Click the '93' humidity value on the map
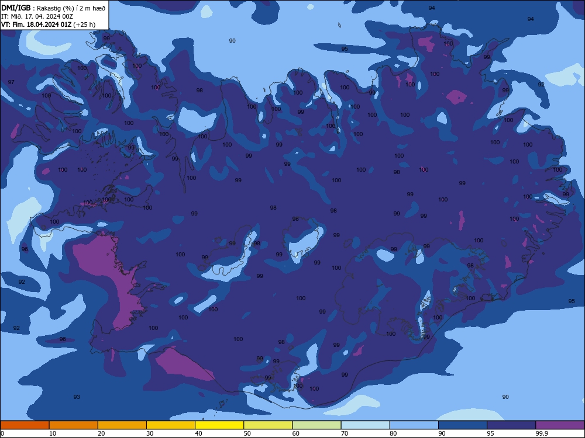Viewport: 585px width, 438px height. tap(77, 397)
